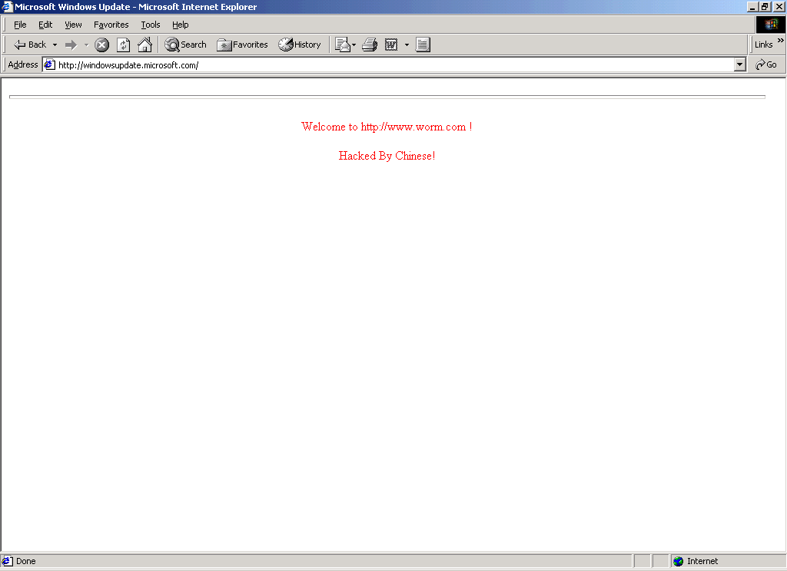Open the Edit menu
787x571 pixels.
click(x=45, y=25)
